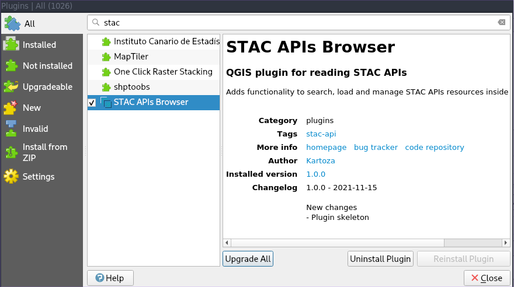Open the Upgradeable tab

click(42, 86)
